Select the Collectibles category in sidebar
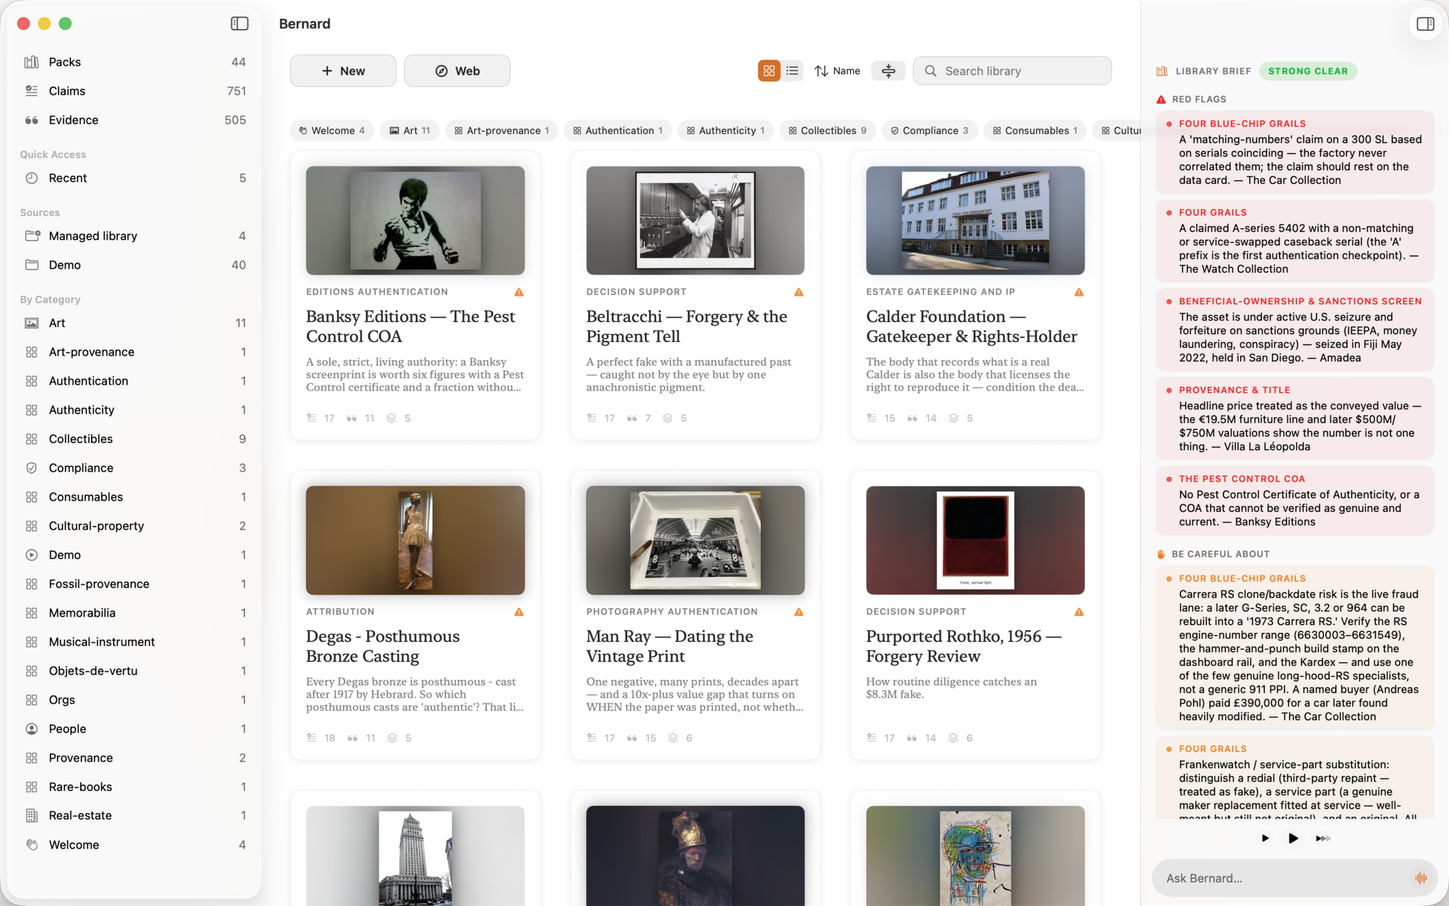Screen dimensions: 1449x906 (135, 439)
